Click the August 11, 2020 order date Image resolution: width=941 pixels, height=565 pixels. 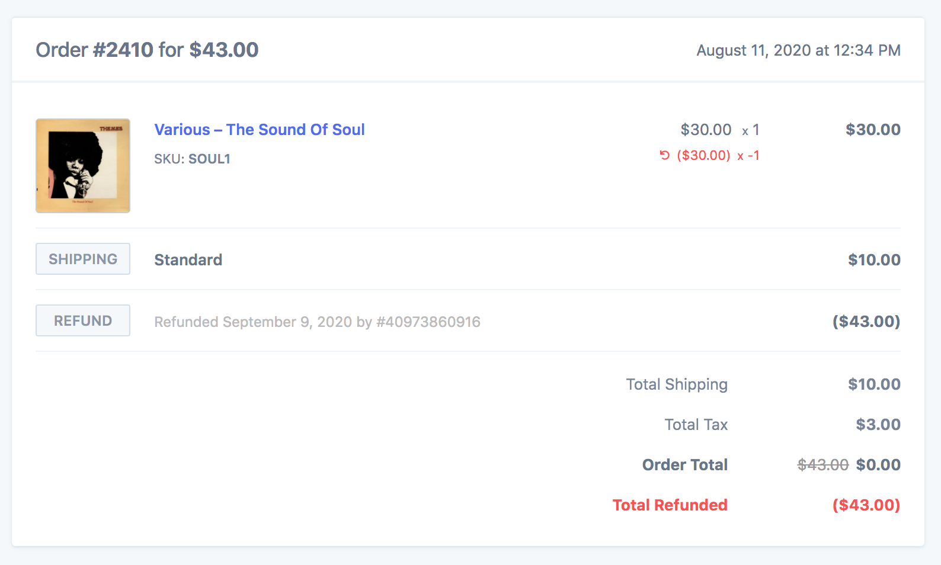798,50
